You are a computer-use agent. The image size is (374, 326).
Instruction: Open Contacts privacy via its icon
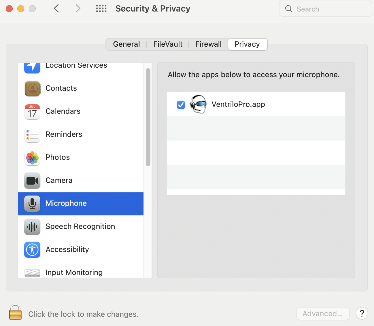(x=32, y=88)
